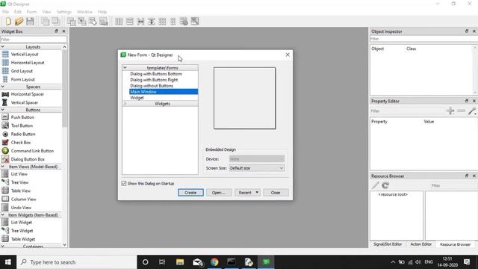Click Lay Out Horizontally in Splitter icon

tap(140, 22)
